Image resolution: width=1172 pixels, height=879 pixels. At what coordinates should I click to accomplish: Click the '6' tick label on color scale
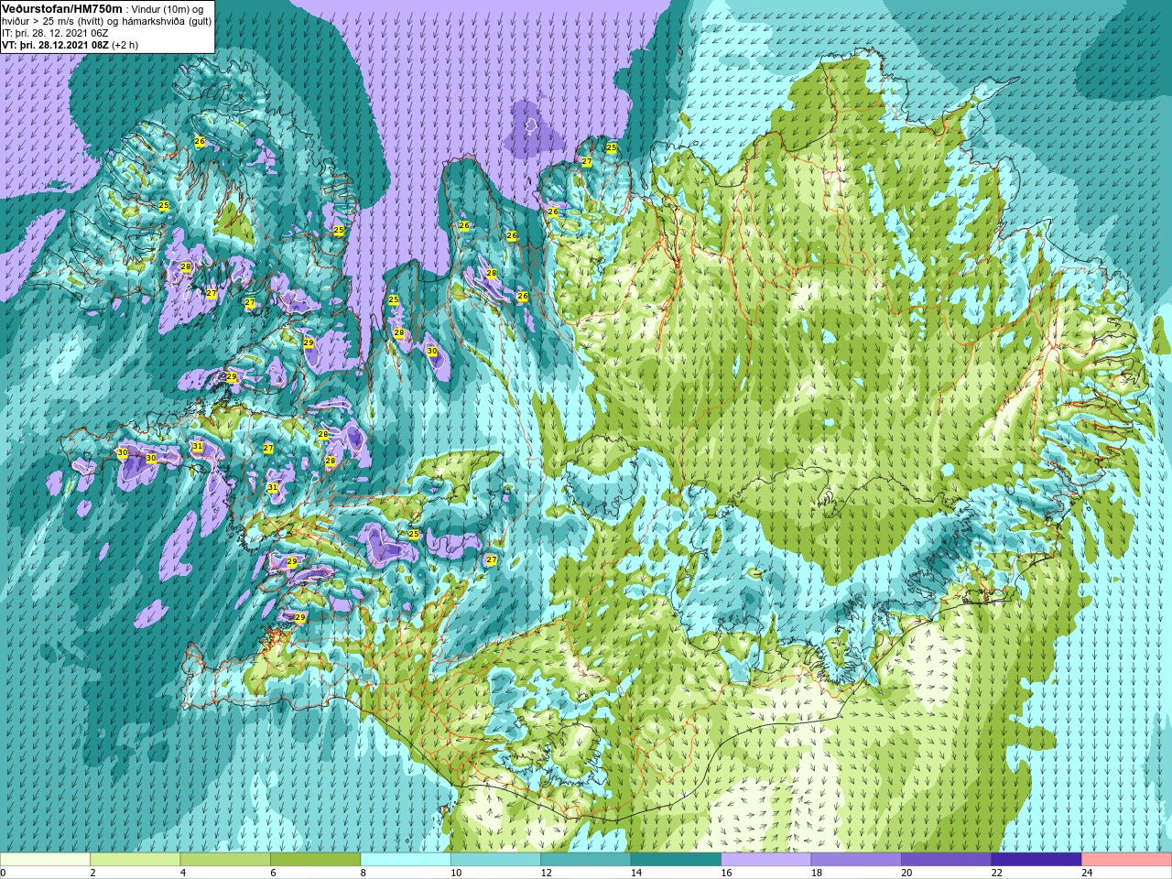pyautogui.click(x=273, y=873)
